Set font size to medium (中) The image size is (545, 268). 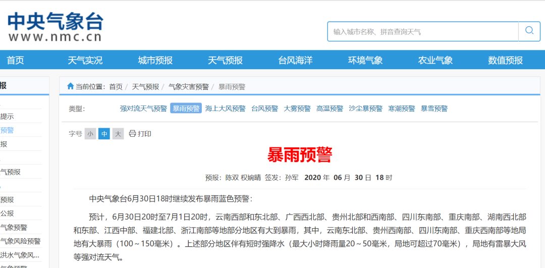[104, 134]
